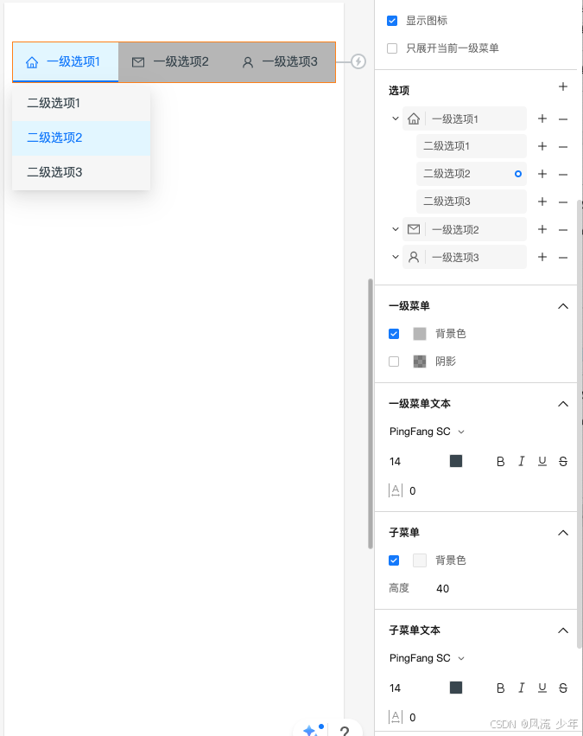Toggle bold in 一级菜单文本 section
The height and width of the screenshot is (736, 583).
501,462
